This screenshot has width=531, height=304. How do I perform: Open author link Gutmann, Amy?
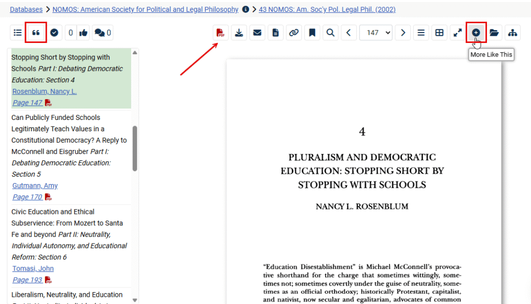(x=35, y=186)
